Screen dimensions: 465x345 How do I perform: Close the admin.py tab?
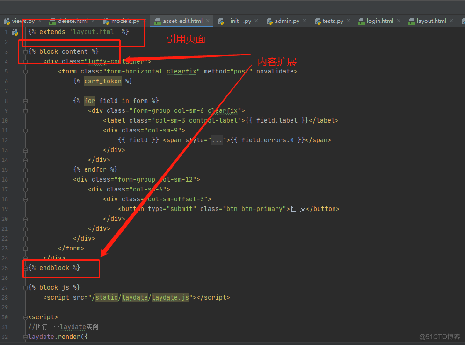click(305, 21)
